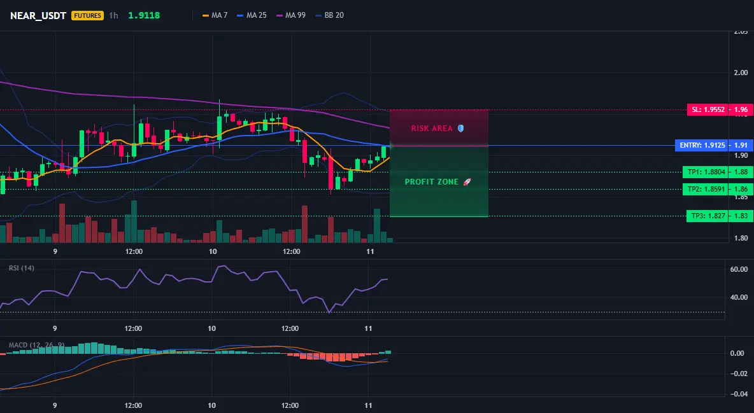This screenshot has width=754, height=413.
Task: Toggle the MA 99 legend item
Action: point(291,15)
